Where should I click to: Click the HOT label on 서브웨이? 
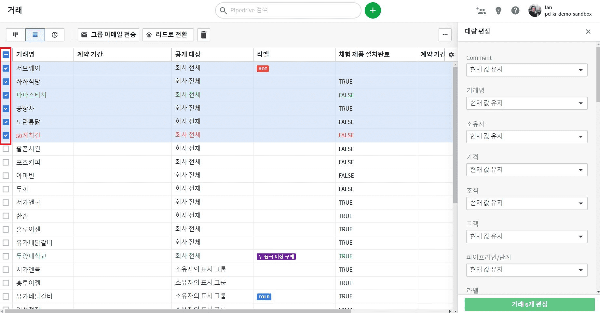point(263,69)
